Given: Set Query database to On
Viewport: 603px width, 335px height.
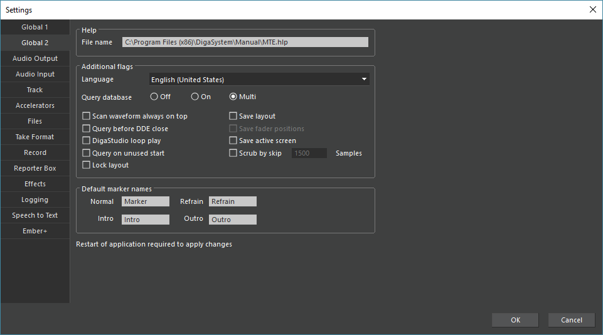Looking at the screenshot, I should (195, 97).
